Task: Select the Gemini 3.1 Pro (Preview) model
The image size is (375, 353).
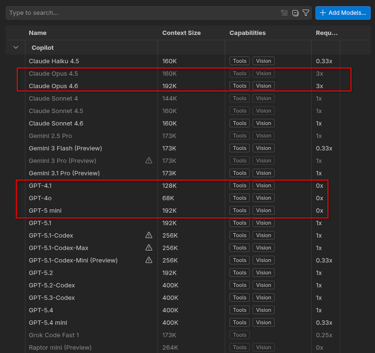Action: coord(64,173)
